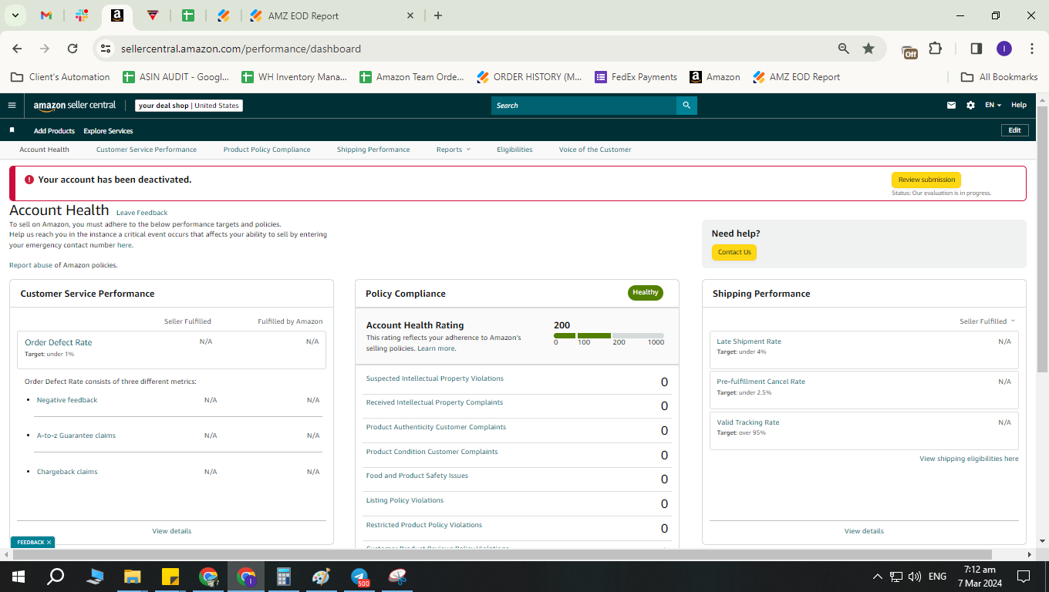
Task: Close the Feedback tab widget
Action: (x=49, y=543)
